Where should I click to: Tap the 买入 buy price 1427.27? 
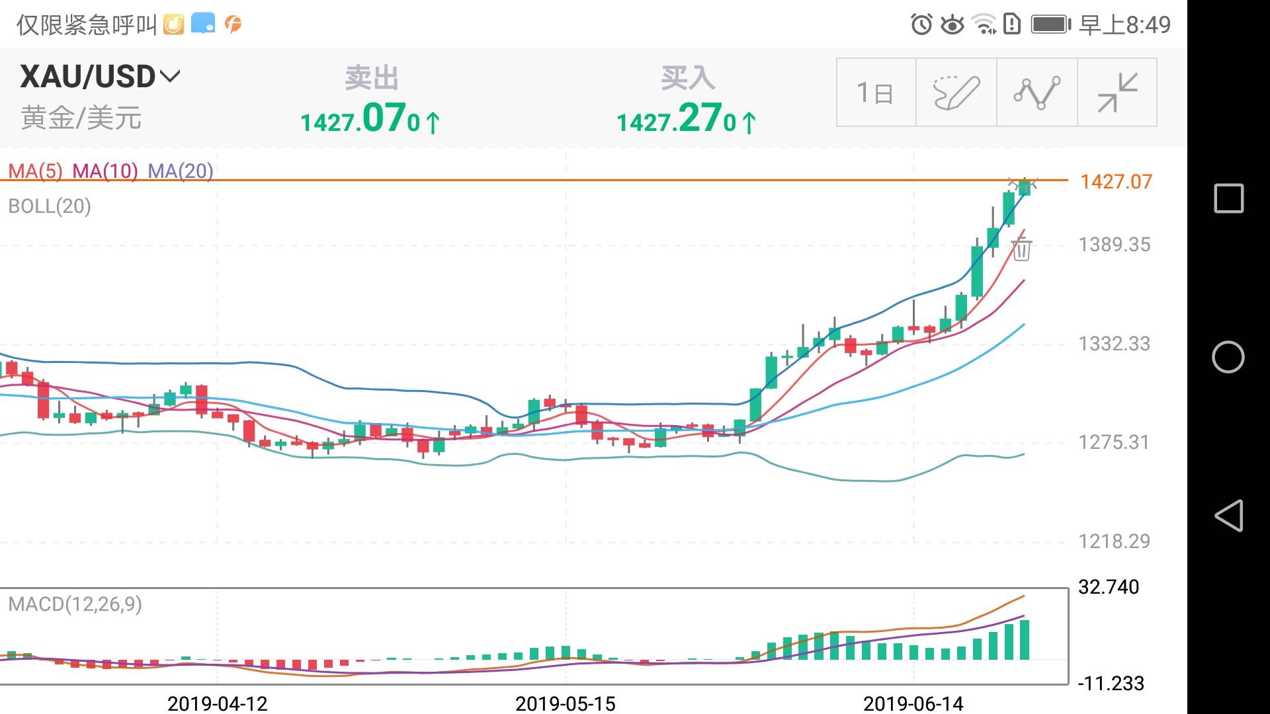687,119
